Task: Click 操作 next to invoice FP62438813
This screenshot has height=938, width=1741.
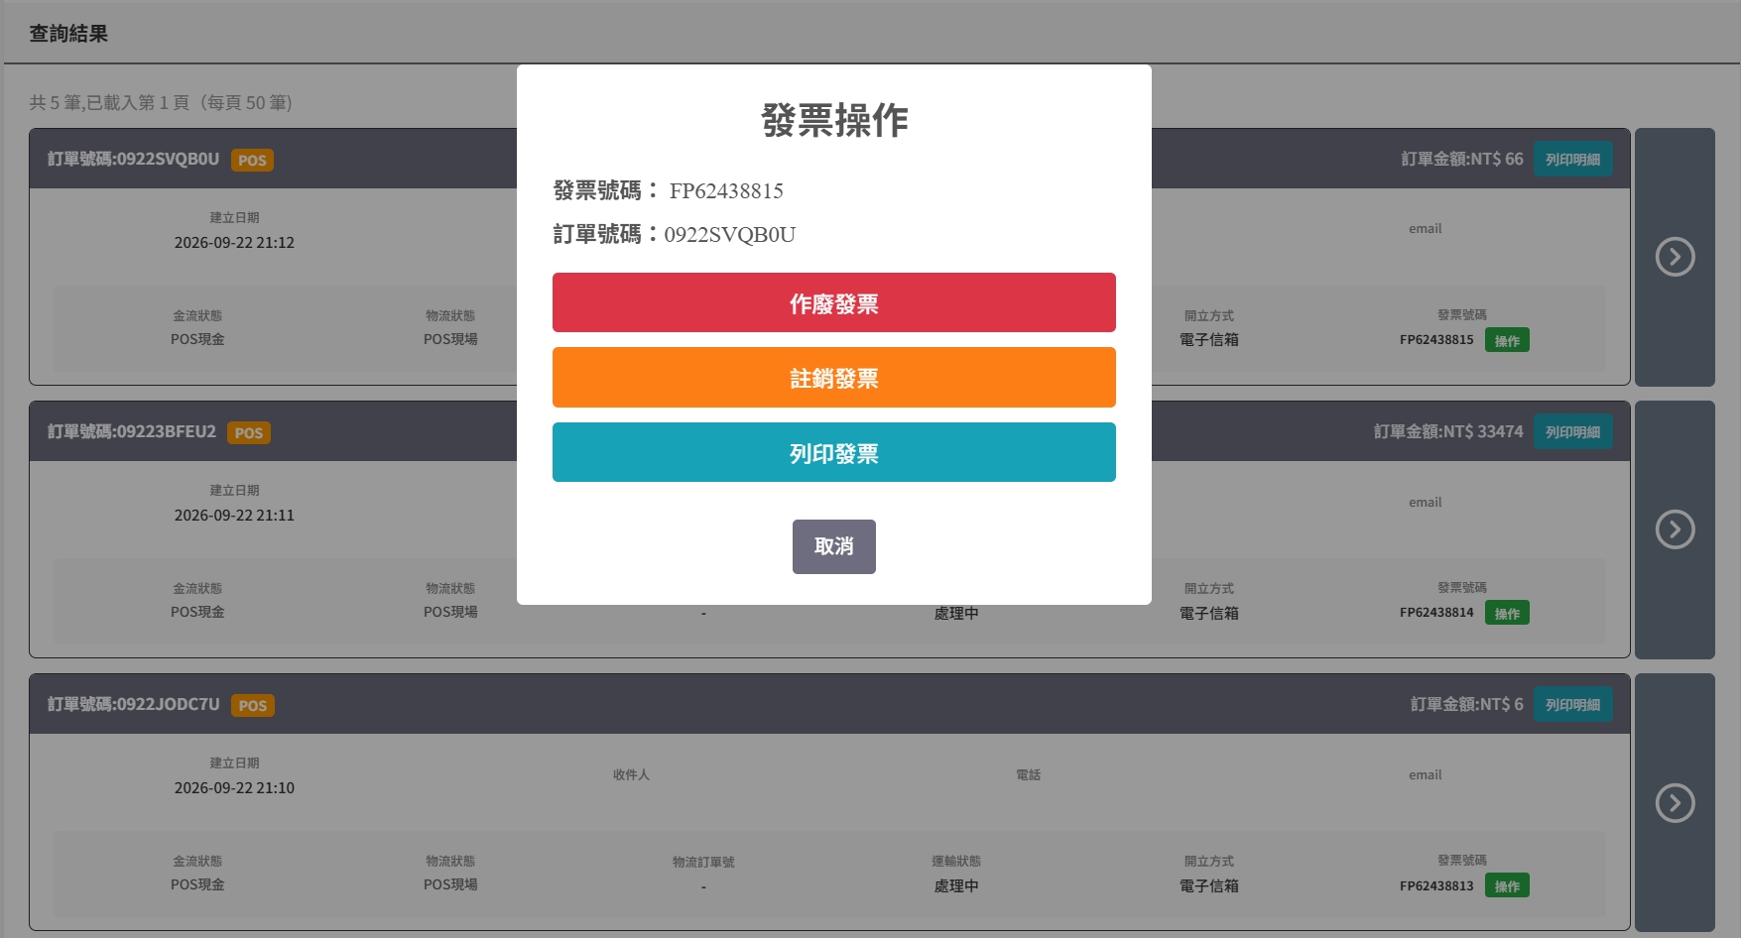Action: pos(1507,885)
